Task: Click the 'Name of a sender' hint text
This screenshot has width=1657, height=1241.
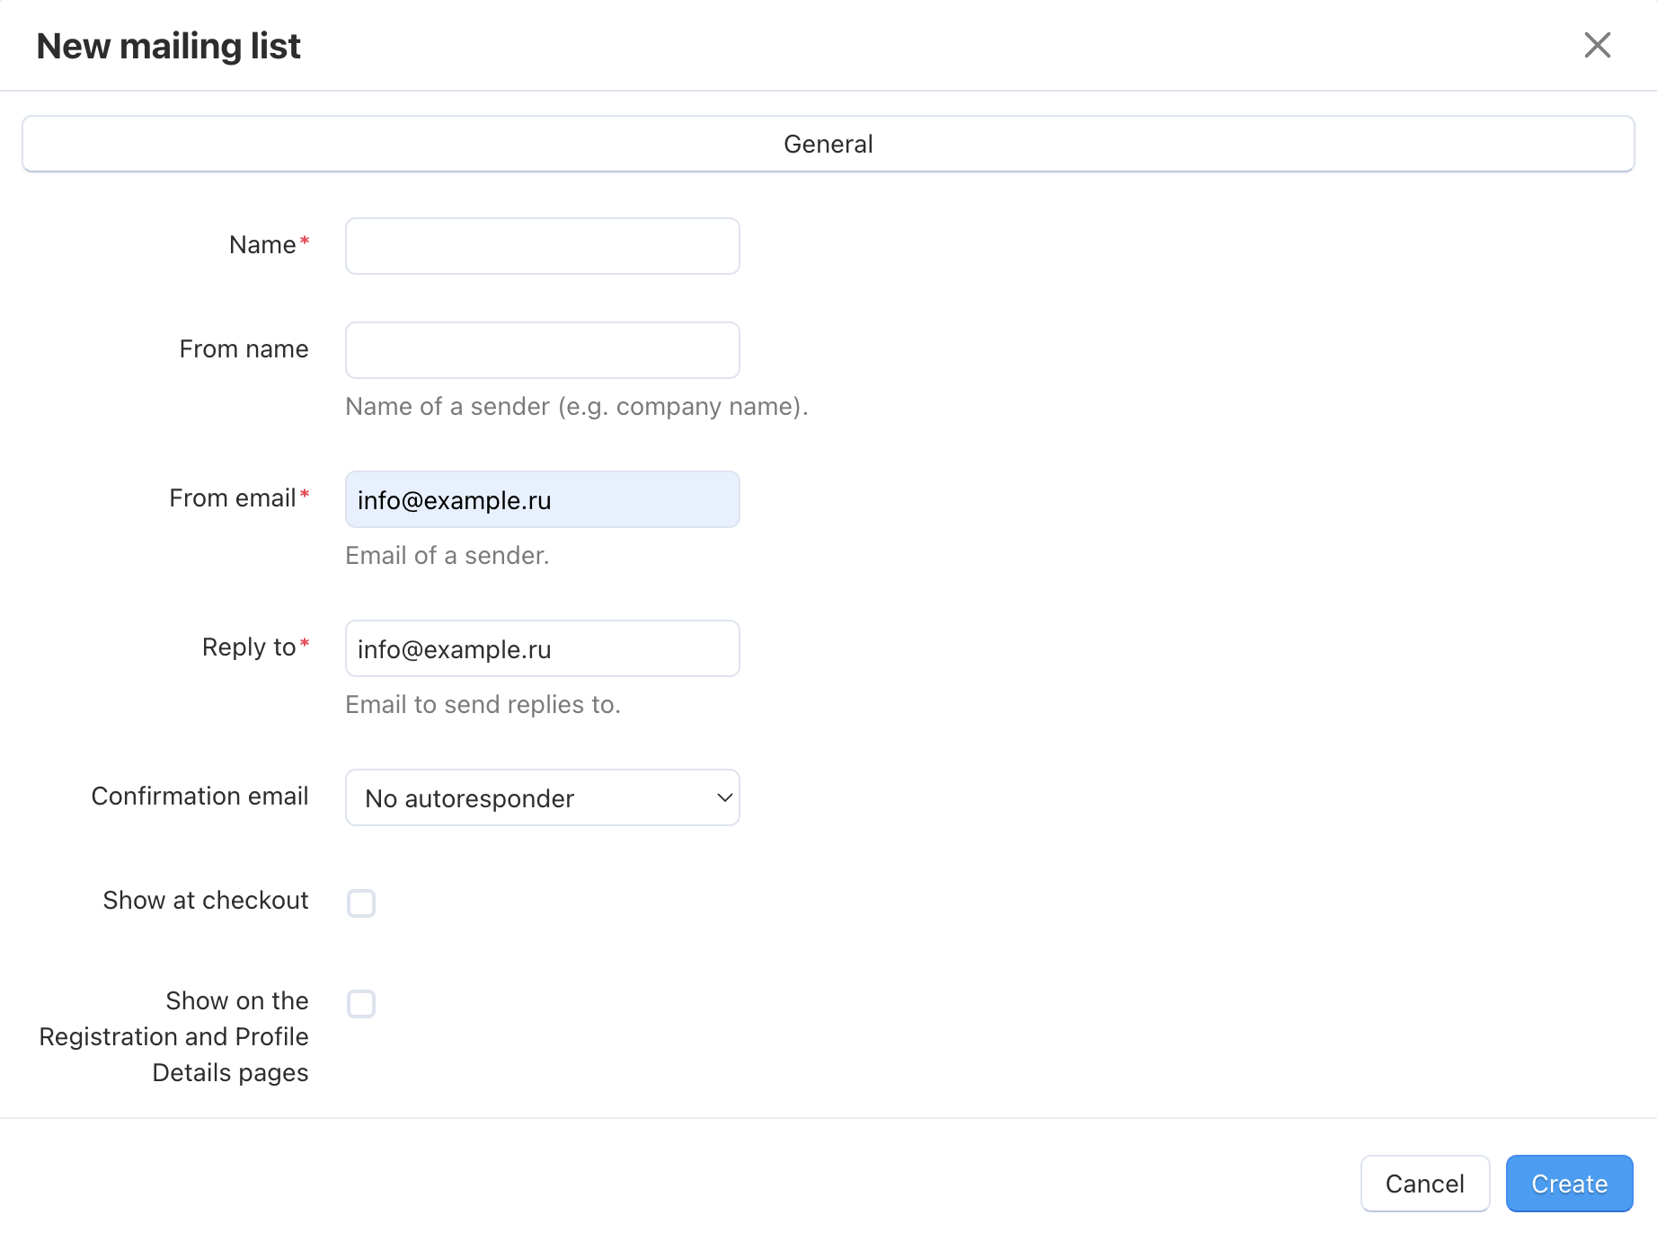Action: [x=577, y=407]
